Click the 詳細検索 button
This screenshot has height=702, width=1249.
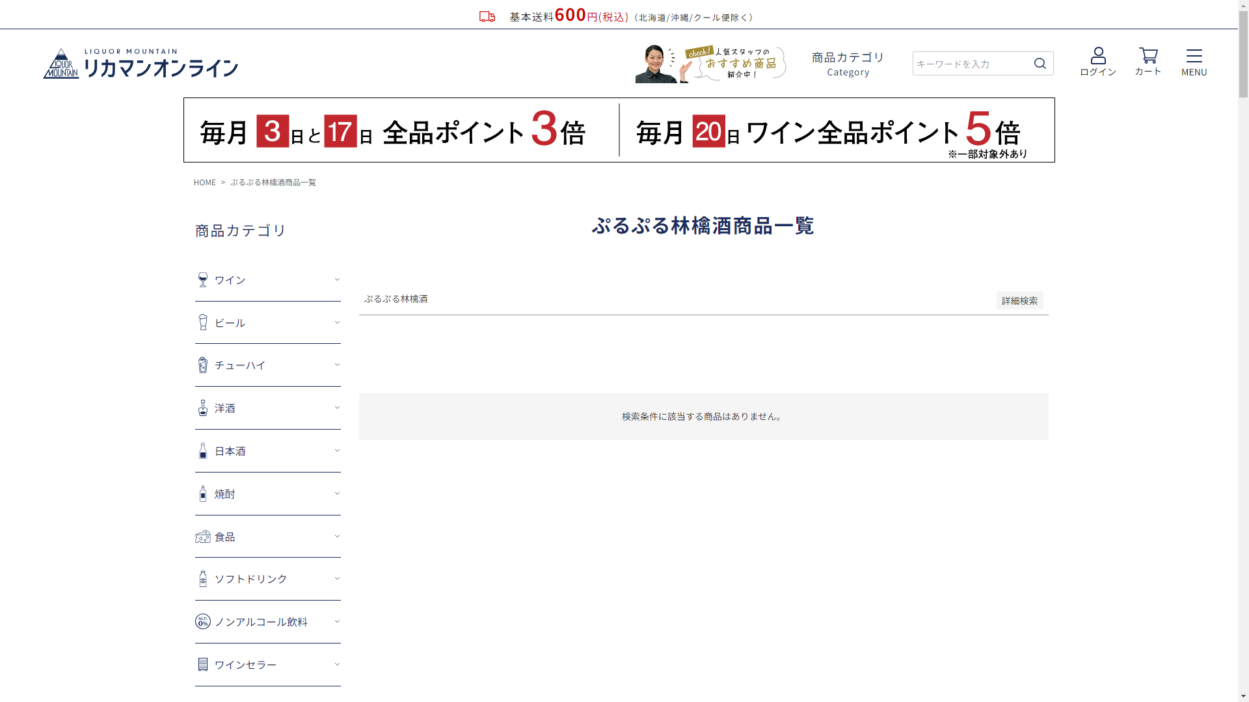click(1019, 301)
